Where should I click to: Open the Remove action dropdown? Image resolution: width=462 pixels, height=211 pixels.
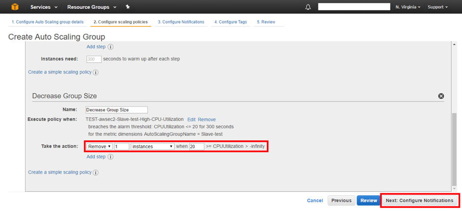pyautogui.click(x=99, y=146)
